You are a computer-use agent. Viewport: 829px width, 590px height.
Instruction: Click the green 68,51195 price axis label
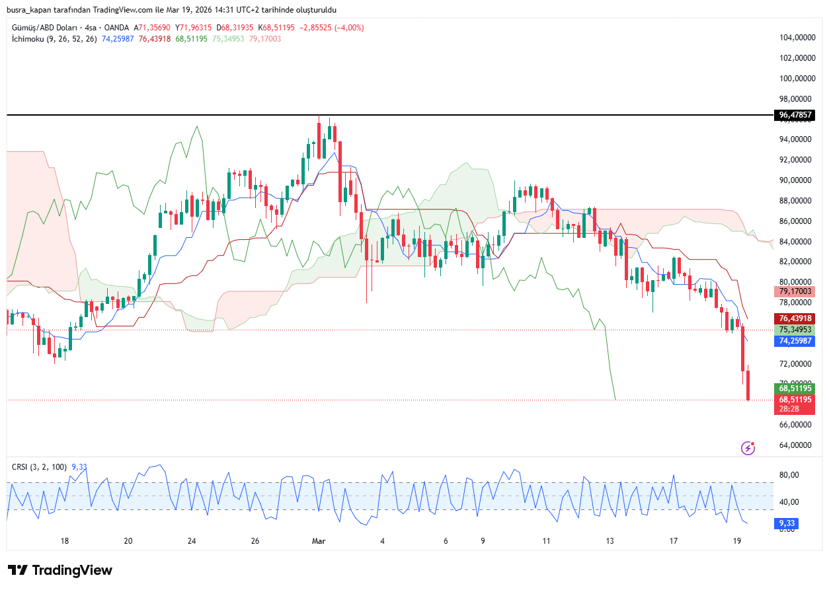pyautogui.click(x=795, y=388)
